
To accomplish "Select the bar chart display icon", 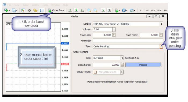I will coord(70,10).
